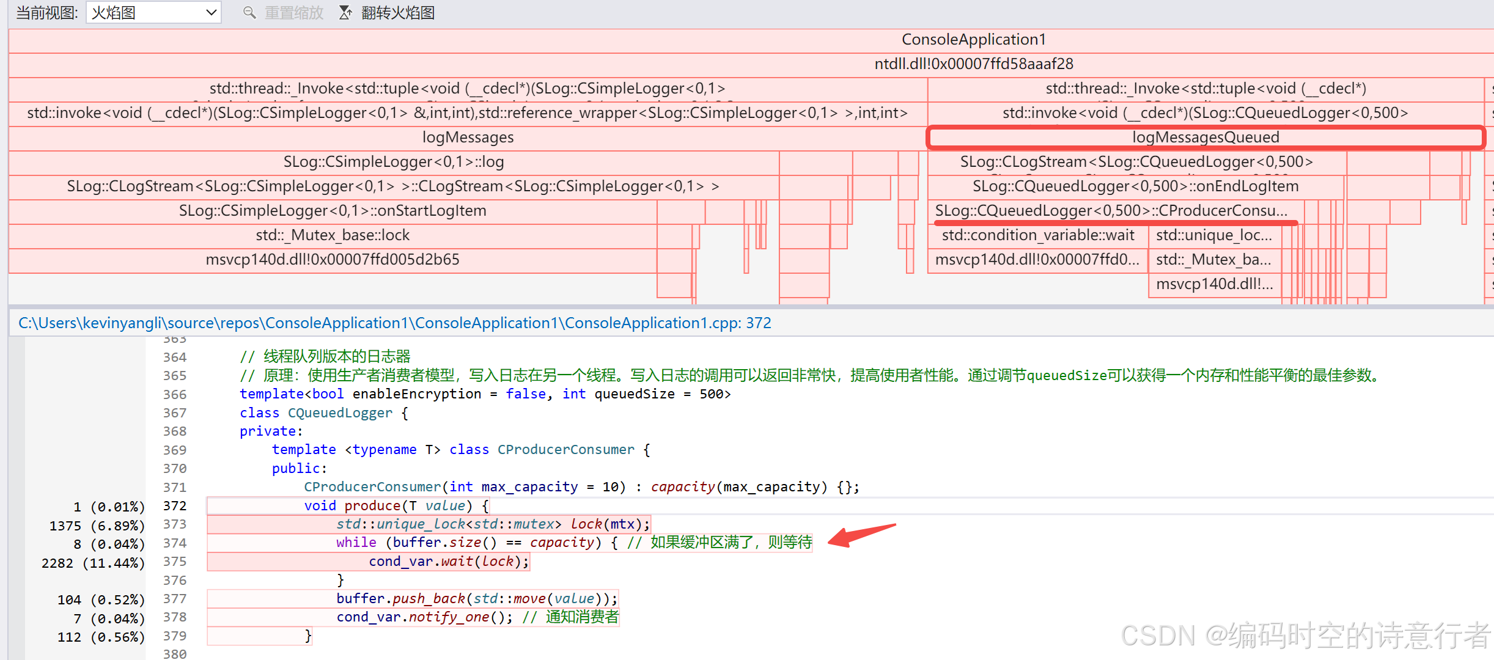
Task: Select the std::_Mutex_base::lock frame
Action: point(333,235)
